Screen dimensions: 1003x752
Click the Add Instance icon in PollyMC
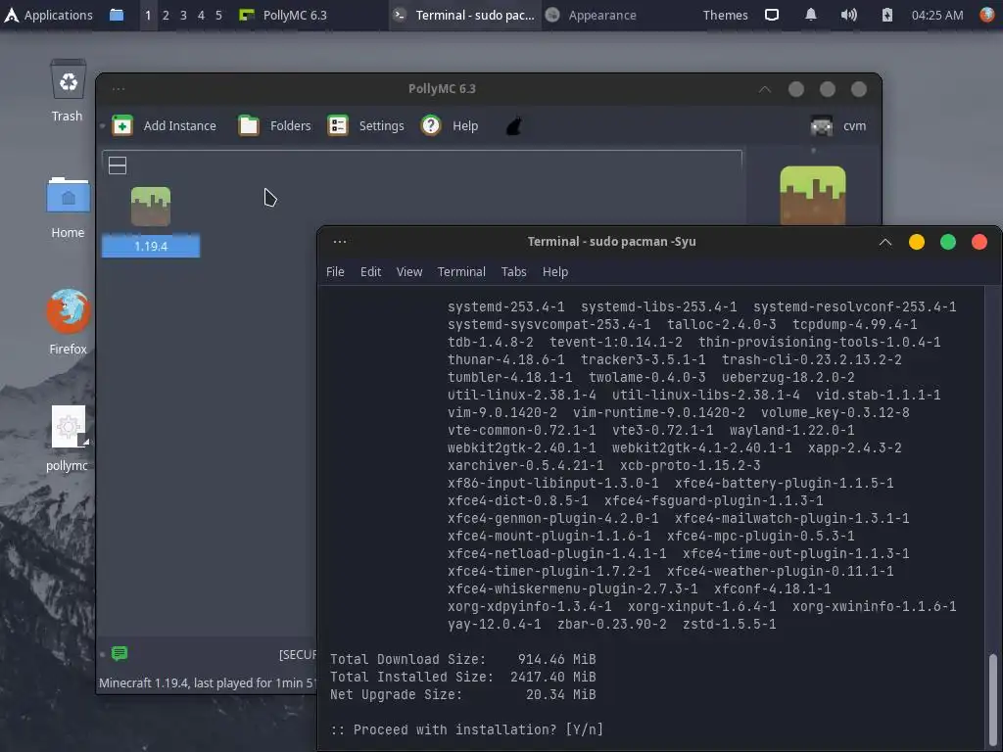click(x=122, y=125)
